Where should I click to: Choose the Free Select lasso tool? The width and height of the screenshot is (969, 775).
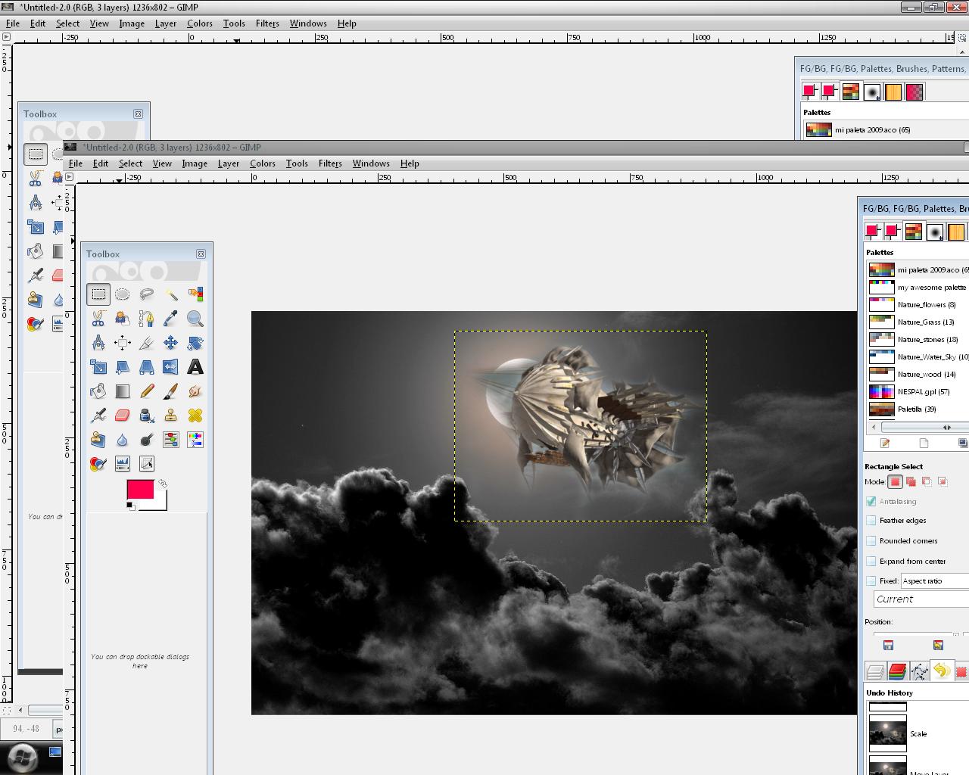146,294
